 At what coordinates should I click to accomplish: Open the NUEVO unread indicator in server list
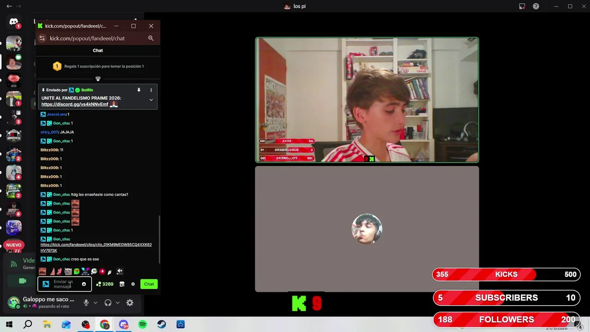point(14,245)
